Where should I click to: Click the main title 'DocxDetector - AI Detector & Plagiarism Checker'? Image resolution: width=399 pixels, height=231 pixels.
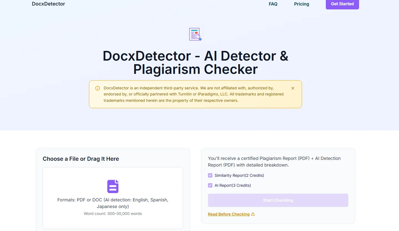click(x=195, y=63)
